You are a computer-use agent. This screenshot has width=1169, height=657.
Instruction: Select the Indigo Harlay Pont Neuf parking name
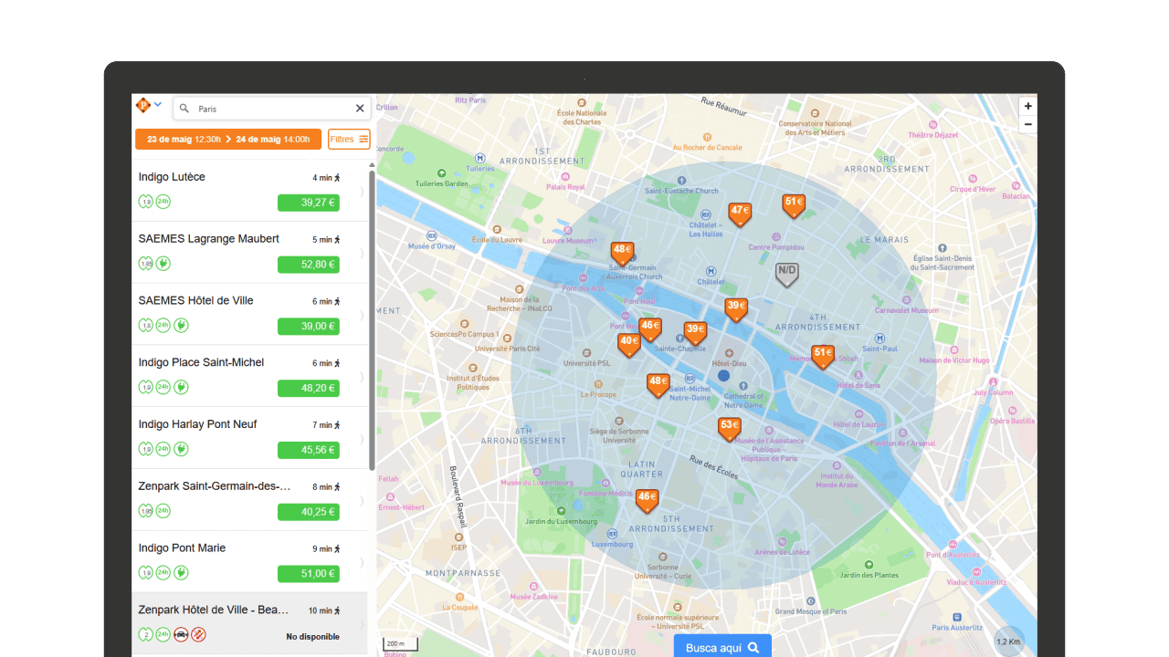pyautogui.click(x=198, y=424)
